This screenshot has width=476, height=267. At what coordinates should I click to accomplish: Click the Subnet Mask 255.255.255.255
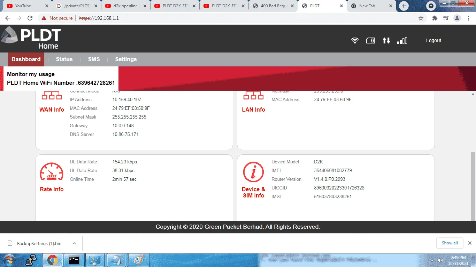(x=129, y=117)
